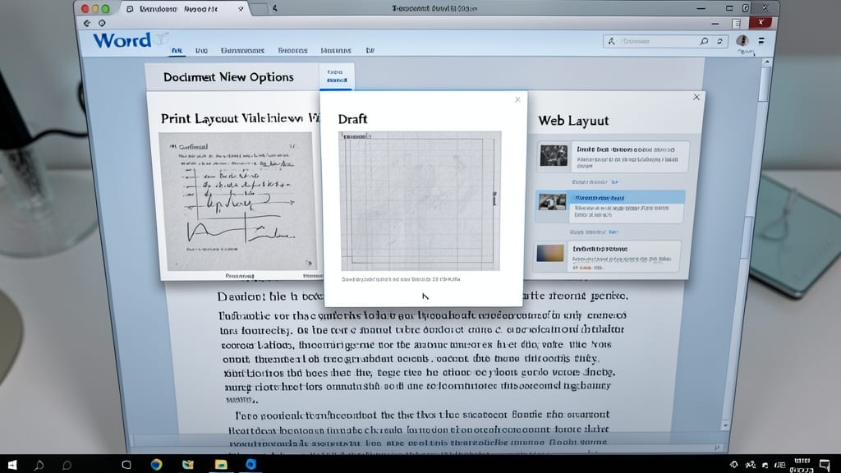Screen dimensions: 841x473
Task: Open the notification center icon
Action: [x=825, y=465]
